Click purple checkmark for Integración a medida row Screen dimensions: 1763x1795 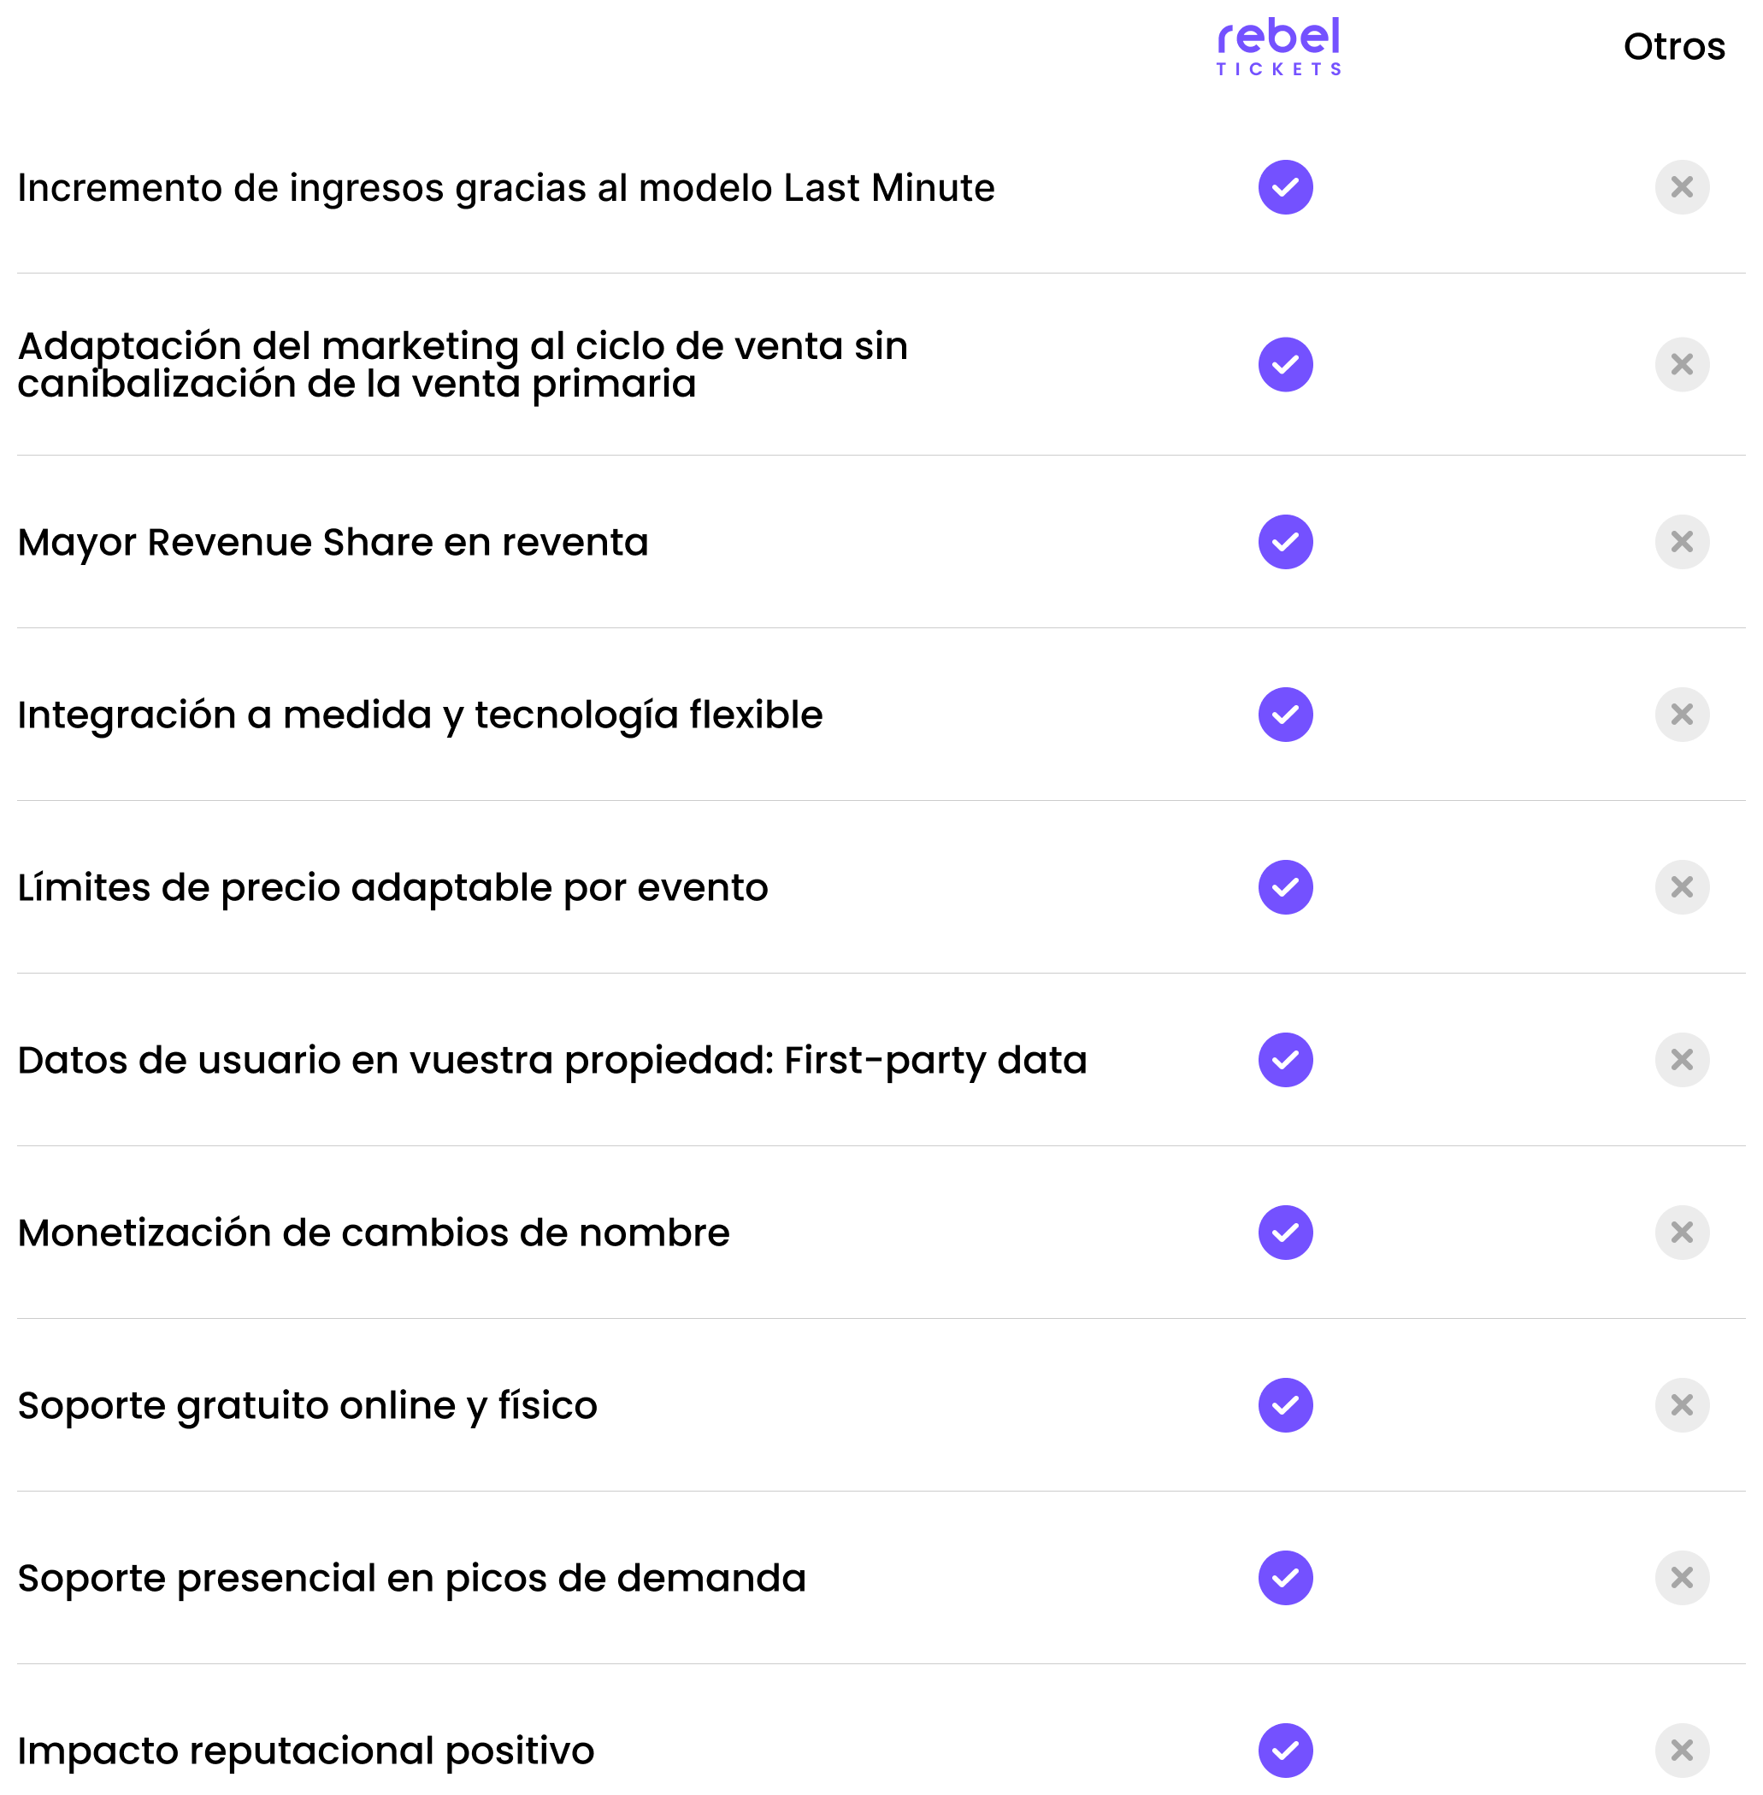pos(1284,714)
